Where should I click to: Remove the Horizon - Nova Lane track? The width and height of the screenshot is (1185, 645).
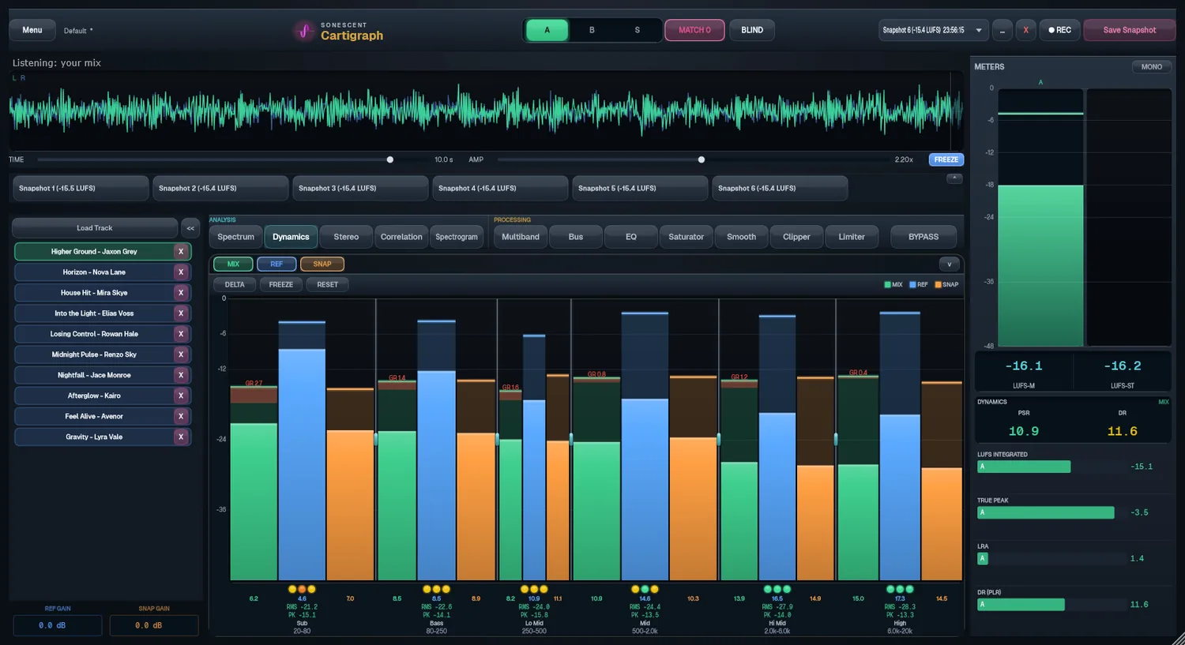point(181,272)
